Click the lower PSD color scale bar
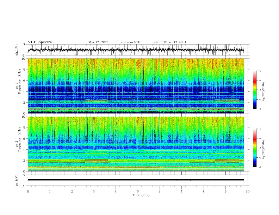Image resolution: width=279 pixels, height=215 pixels. (255, 148)
